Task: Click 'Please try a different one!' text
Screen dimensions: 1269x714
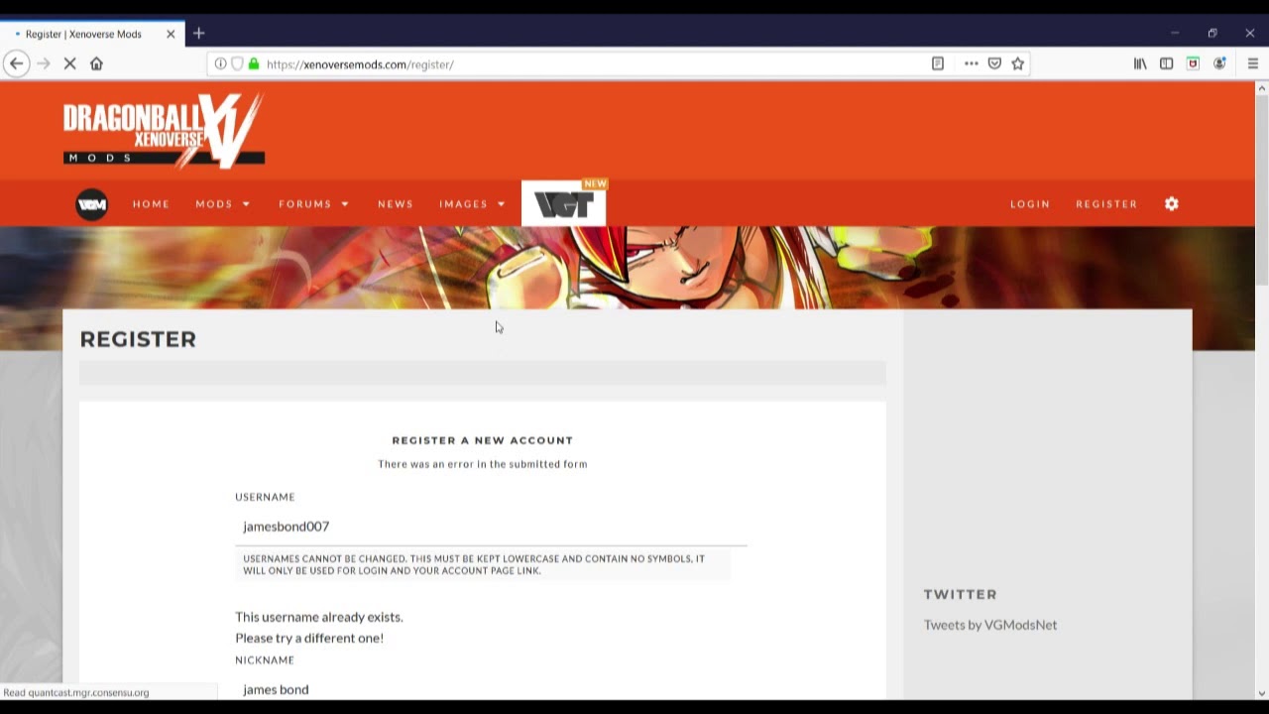Action: (x=309, y=638)
